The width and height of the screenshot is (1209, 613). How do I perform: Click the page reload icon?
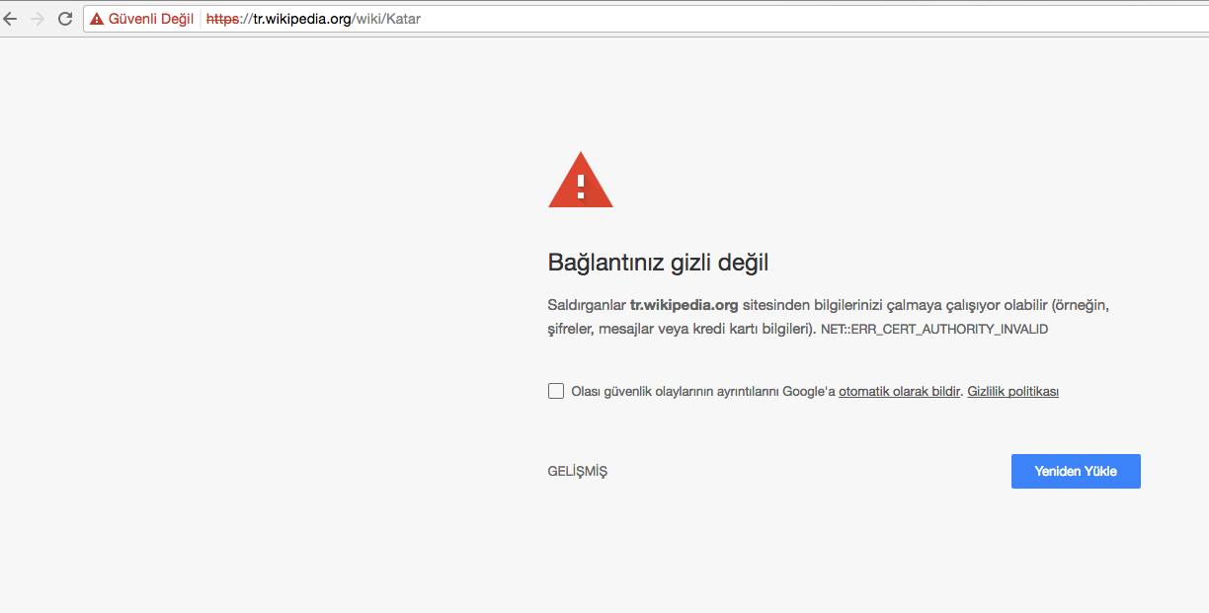pos(65,18)
